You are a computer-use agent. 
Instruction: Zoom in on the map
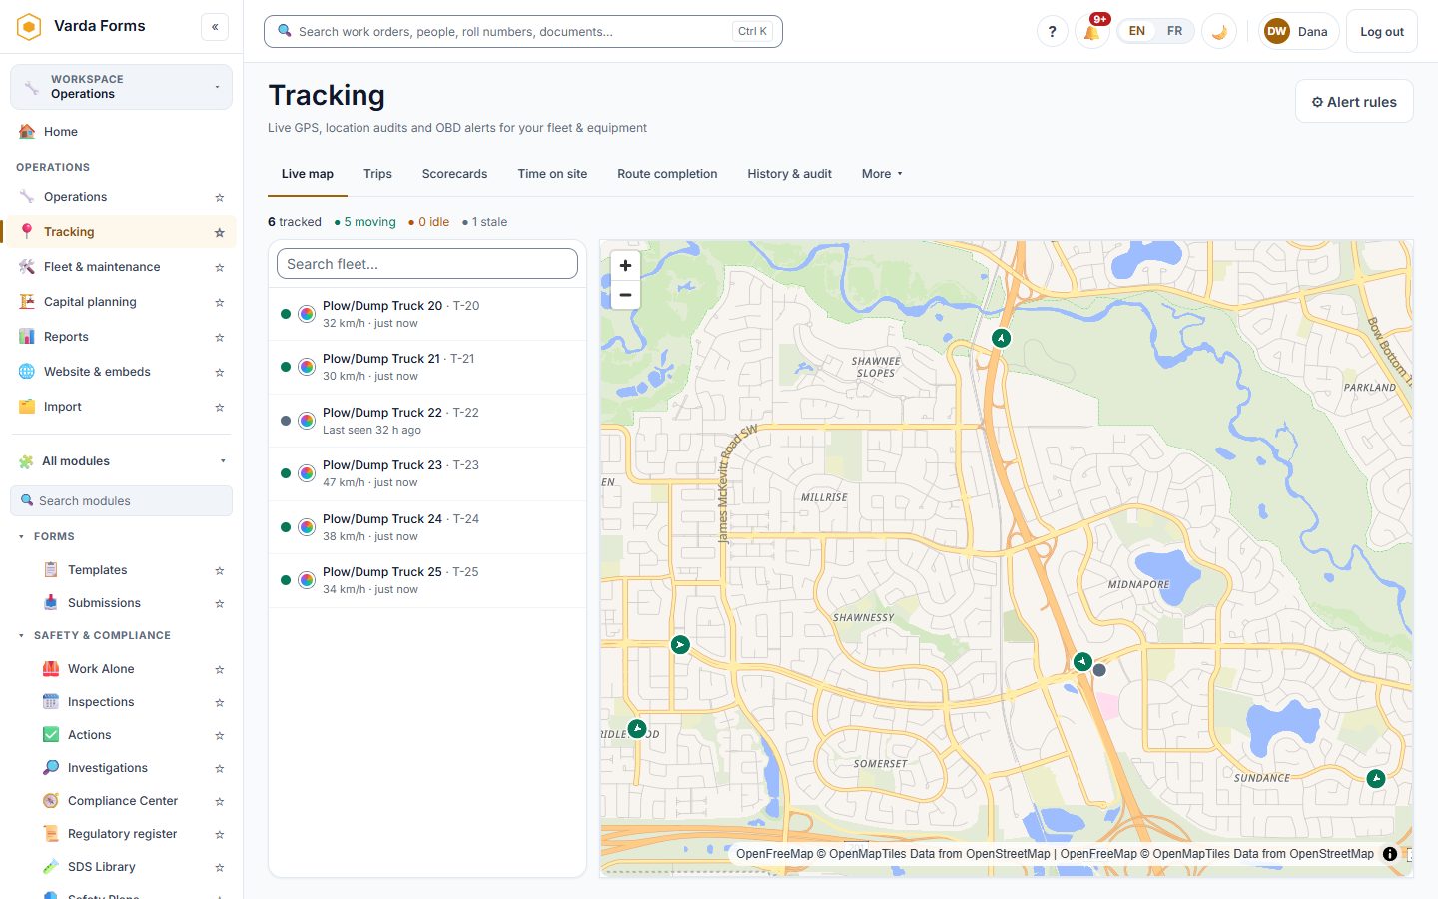pyautogui.click(x=625, y=265)
